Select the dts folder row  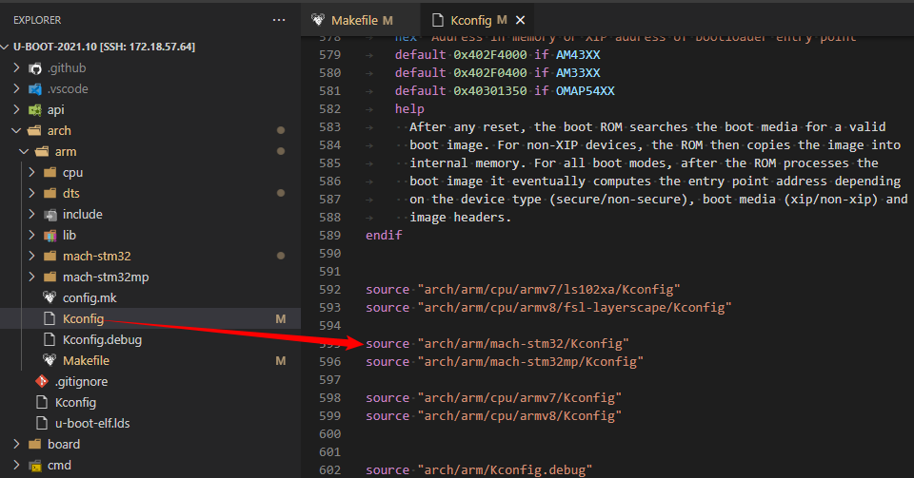pyautogui.click(x=150, y=194)
